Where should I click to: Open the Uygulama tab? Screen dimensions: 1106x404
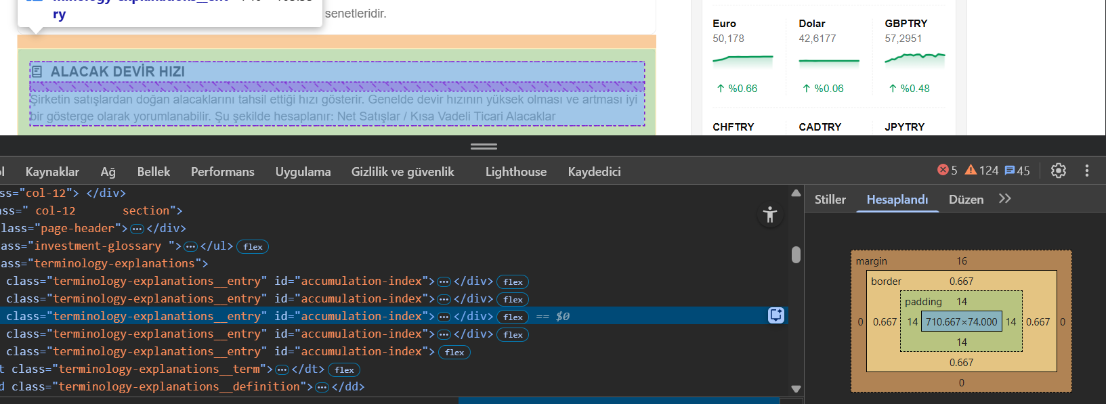[x=303, y=171]
